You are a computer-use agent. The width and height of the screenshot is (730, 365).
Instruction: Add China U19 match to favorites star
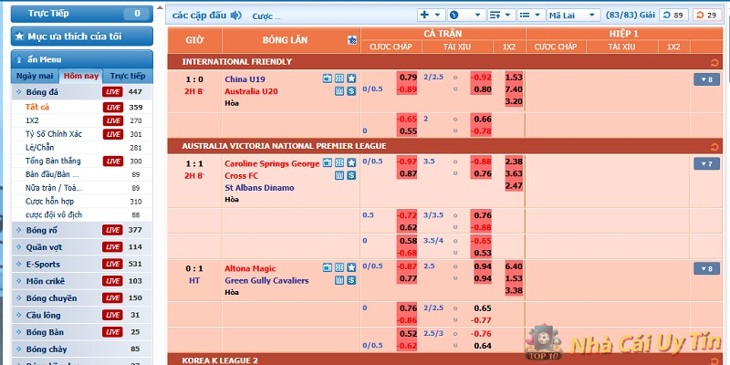(351, 78)
